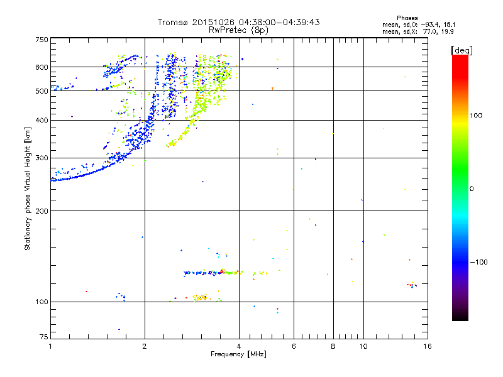Click the frequency axis tick label "2"
503x377 pixels.
145,346
